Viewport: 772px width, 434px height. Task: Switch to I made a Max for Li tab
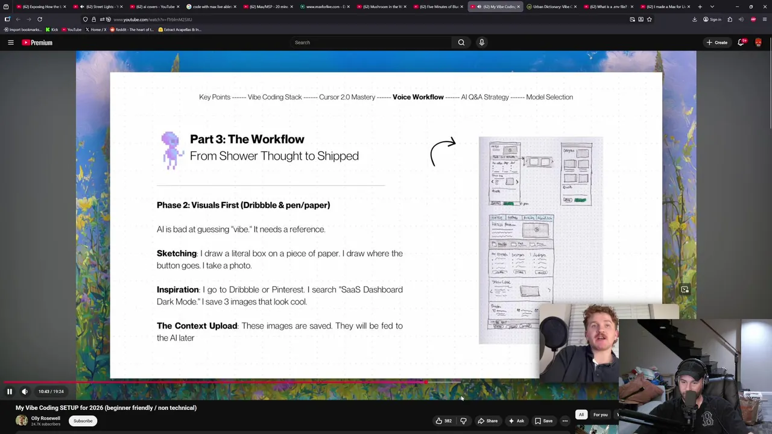click(x=665, y=7)
